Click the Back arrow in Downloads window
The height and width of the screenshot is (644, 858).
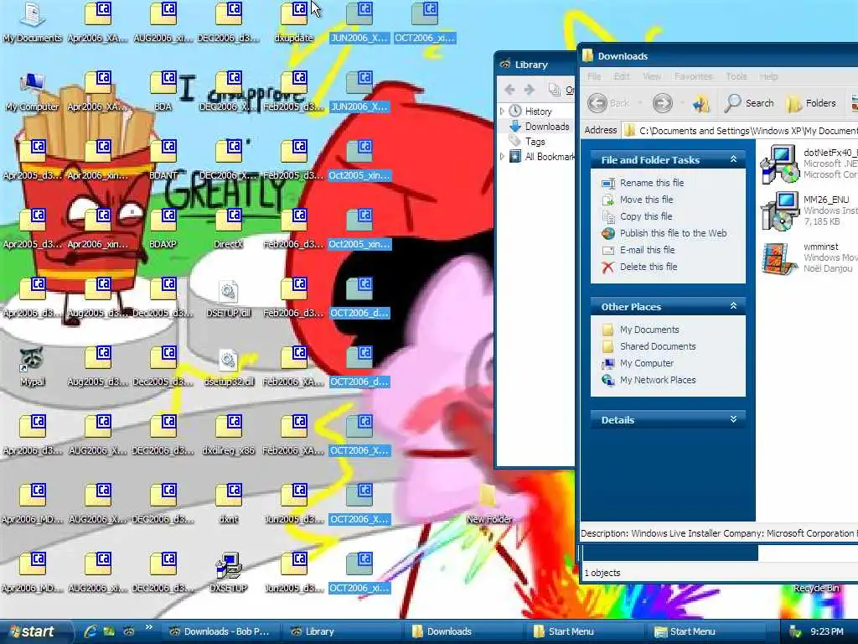point(597,103)
